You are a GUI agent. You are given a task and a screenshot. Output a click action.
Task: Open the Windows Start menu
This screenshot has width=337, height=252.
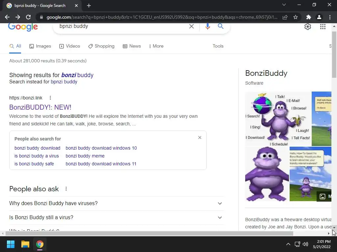11,244
